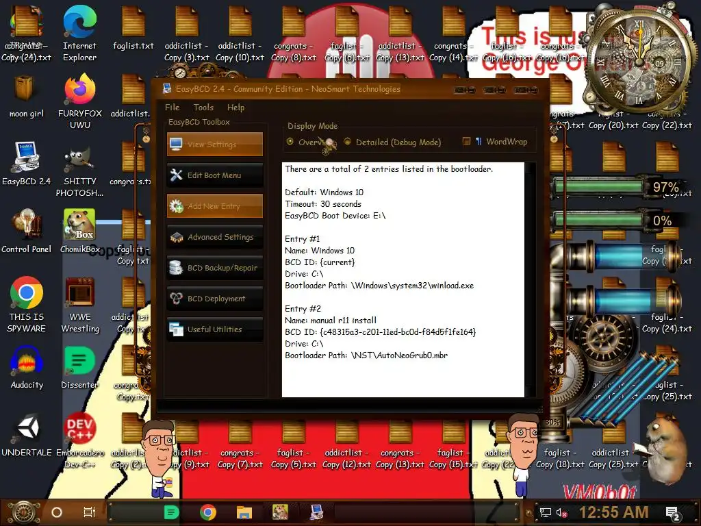701x526 pixels.
Task: Open the Internet Explorer desktop shortcut
Action: (79, 34)
